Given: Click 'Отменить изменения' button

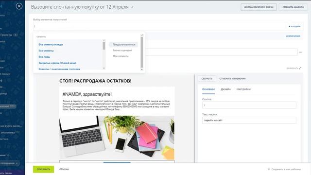Looking at the screenshot, I should pyautogui.click(x=232, y=79).
